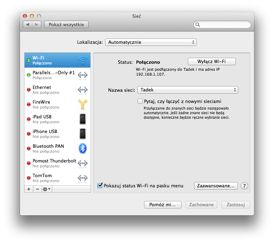Select Pomost Thunderbolt in the service list
274x243 pixels.
pyautogui.click(x=54, y=163)
